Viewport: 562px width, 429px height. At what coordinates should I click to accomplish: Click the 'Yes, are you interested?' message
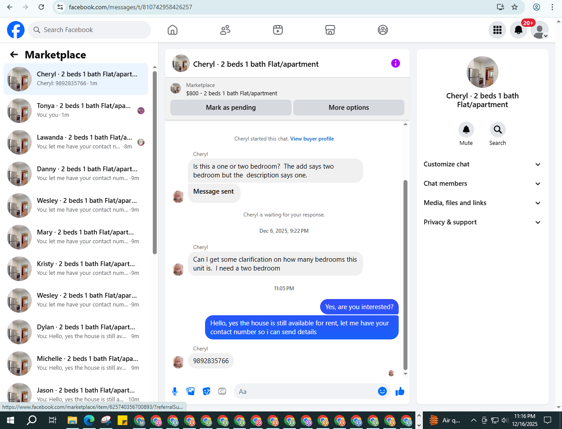(x=359, y=307)
